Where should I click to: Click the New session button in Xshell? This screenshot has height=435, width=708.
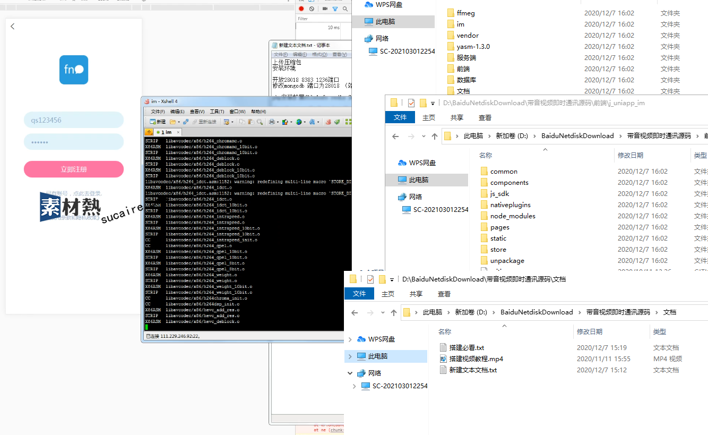pyautogui.click(x=158, y=122)
